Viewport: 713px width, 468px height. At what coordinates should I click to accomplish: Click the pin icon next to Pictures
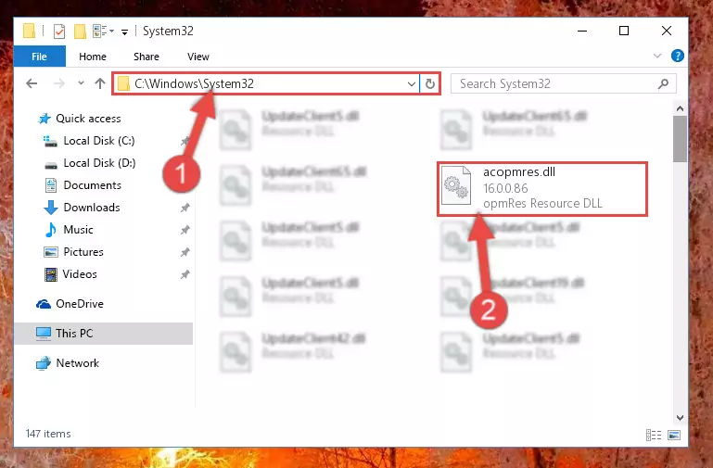185,252
